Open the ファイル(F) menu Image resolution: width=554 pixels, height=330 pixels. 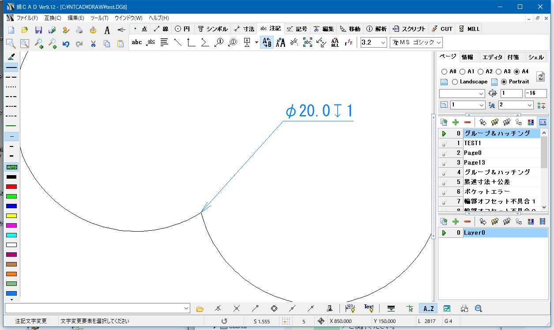pos(27,18)
